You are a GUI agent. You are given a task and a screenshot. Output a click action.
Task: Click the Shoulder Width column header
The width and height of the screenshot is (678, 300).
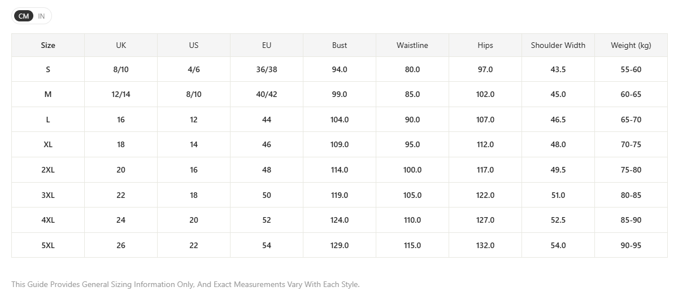coord(558,45)
